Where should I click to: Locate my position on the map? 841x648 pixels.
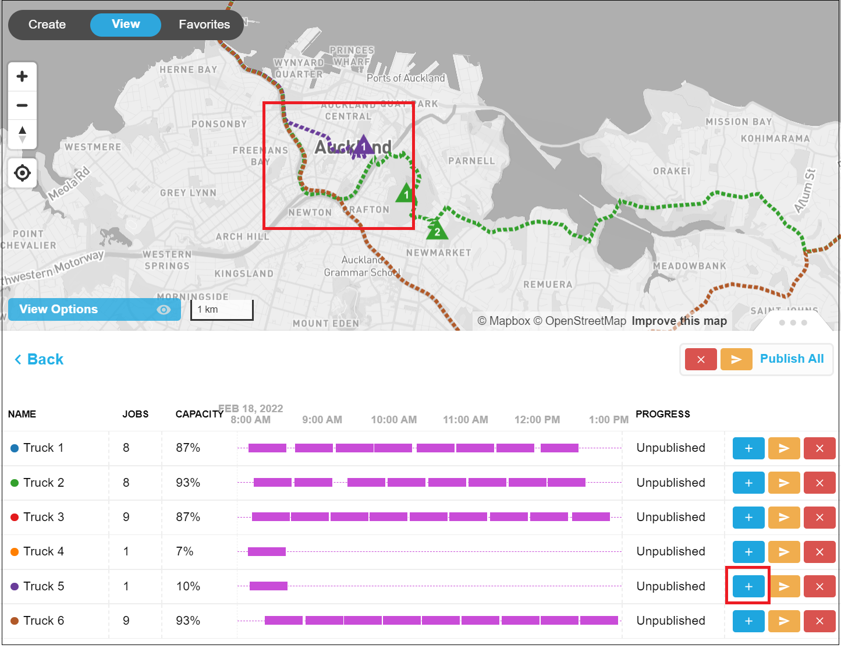point(23,173)
